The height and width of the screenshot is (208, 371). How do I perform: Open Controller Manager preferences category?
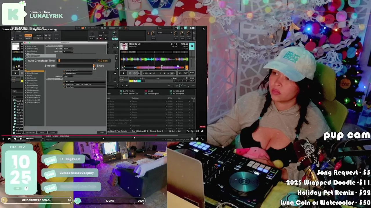tap(34, 95)
